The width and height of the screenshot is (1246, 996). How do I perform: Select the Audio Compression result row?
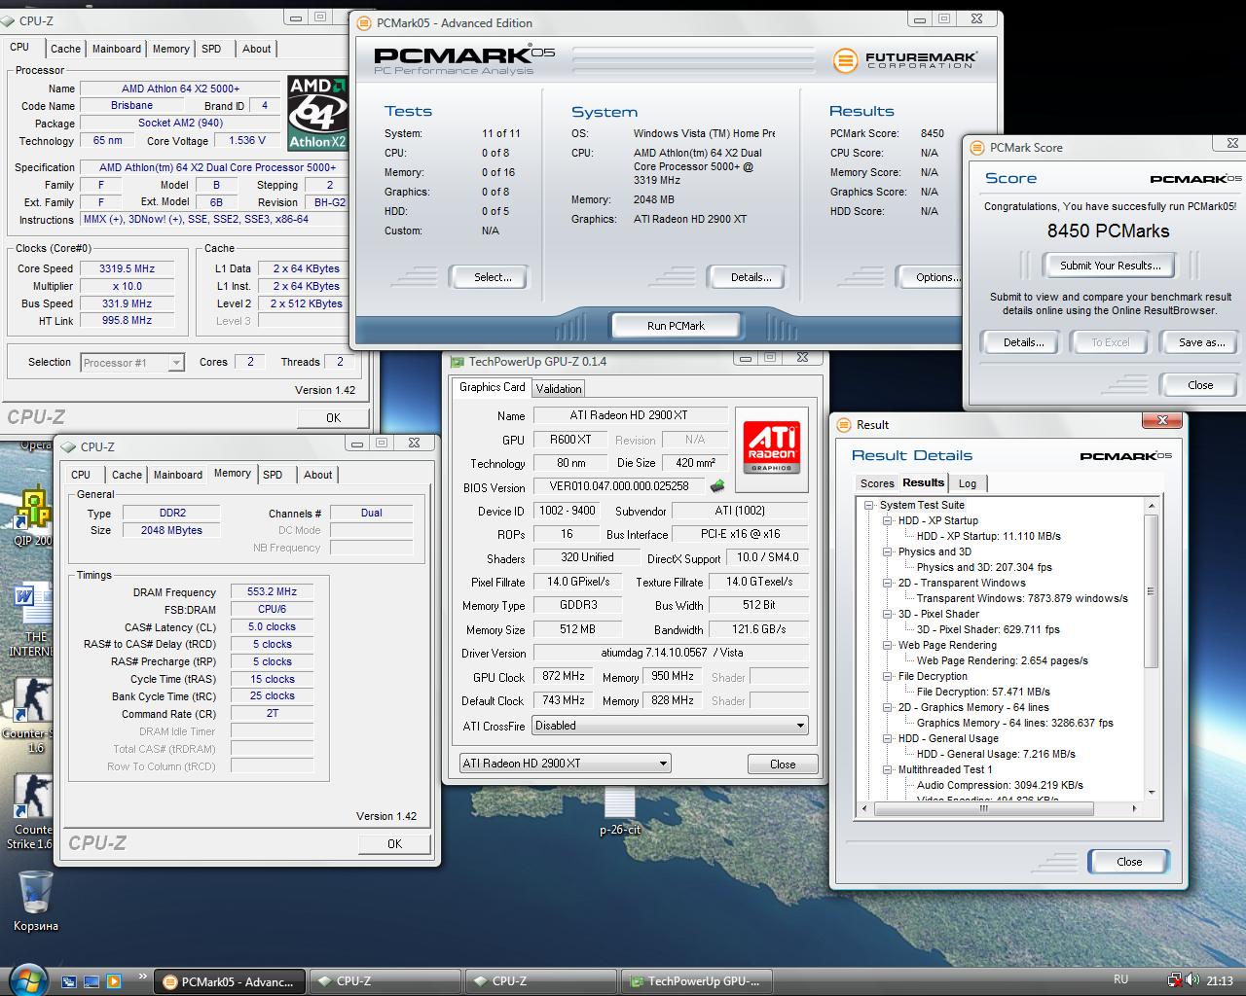[1000, 785]
